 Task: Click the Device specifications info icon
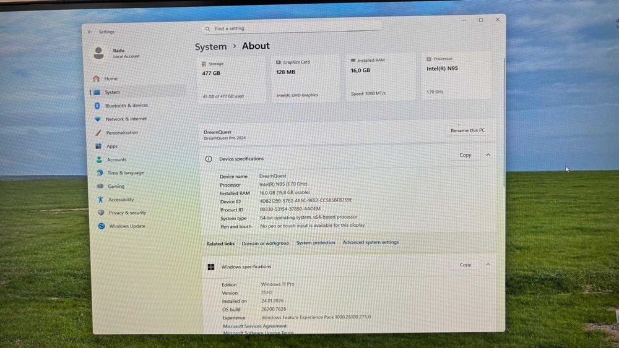click(x=209, y=159)
